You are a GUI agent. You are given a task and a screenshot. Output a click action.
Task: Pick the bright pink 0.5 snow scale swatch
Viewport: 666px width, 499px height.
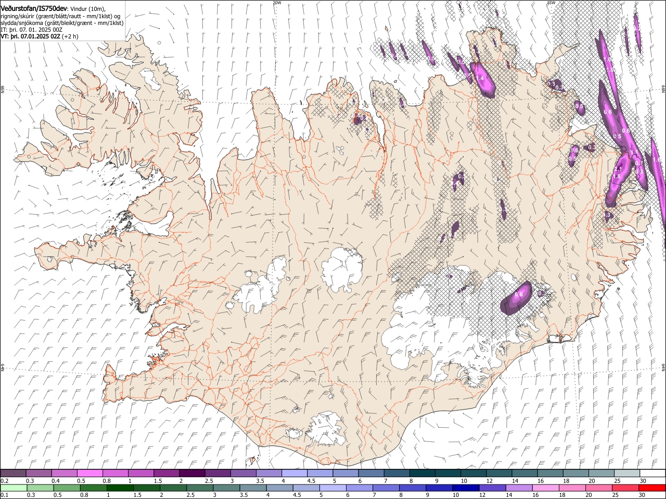coord(89,474)
